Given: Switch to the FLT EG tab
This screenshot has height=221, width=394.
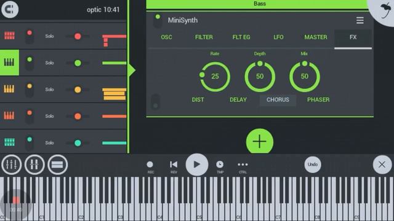Looking at the screenshot, I should coord(241,37).
